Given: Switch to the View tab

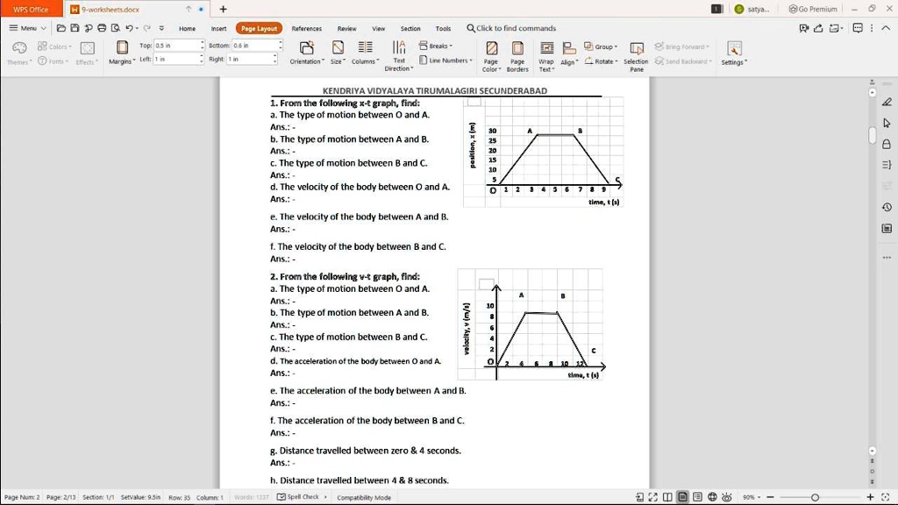Looking at the screenshot, I should click(379, 28).
